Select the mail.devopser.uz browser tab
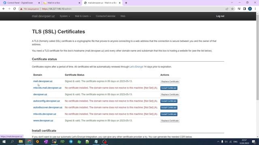 pyautogui.click(x=102, y=3)
